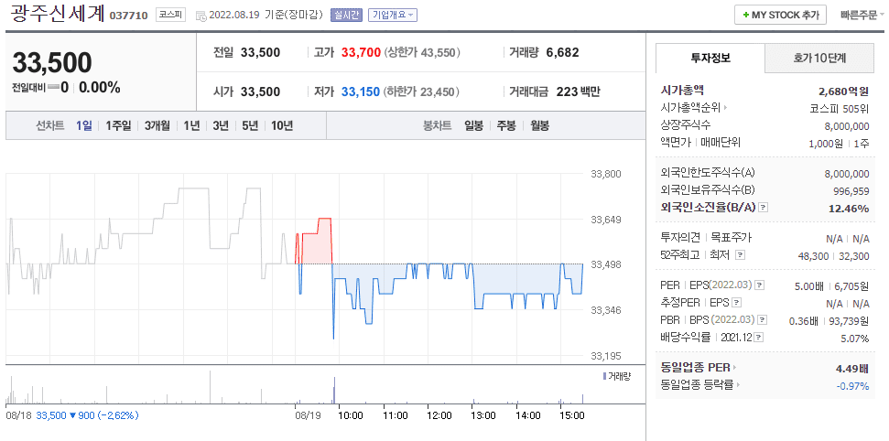
Task: Click the stock code 037710
Action: pos(130,16)
